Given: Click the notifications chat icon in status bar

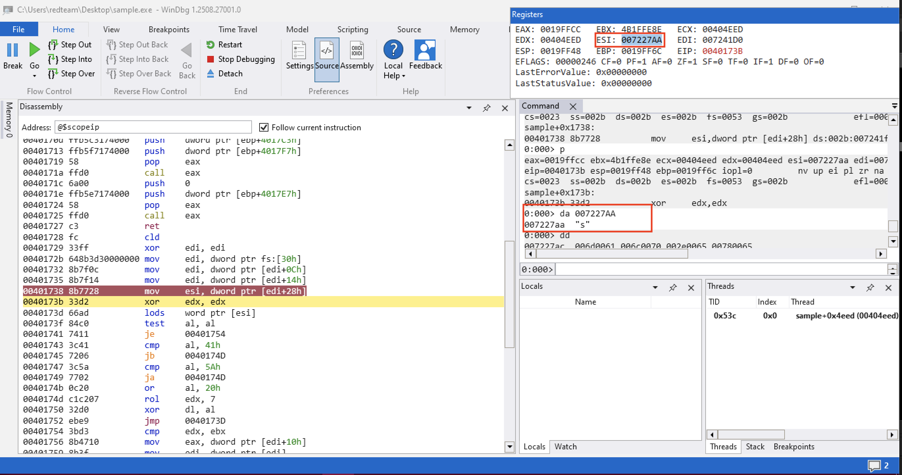Looking at the screenshot, I should coord(874,465).
